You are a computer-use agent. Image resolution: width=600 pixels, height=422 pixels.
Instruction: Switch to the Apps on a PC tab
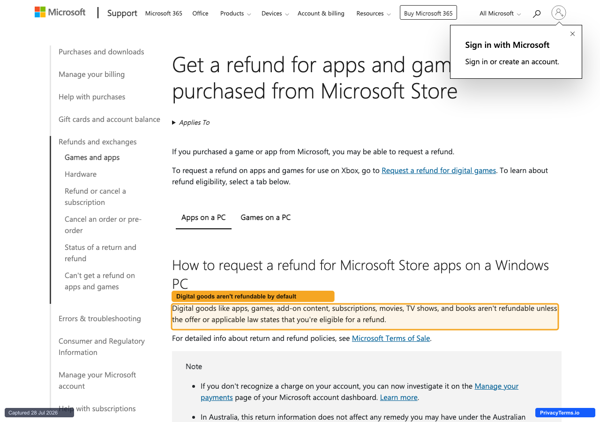(203, 218)
